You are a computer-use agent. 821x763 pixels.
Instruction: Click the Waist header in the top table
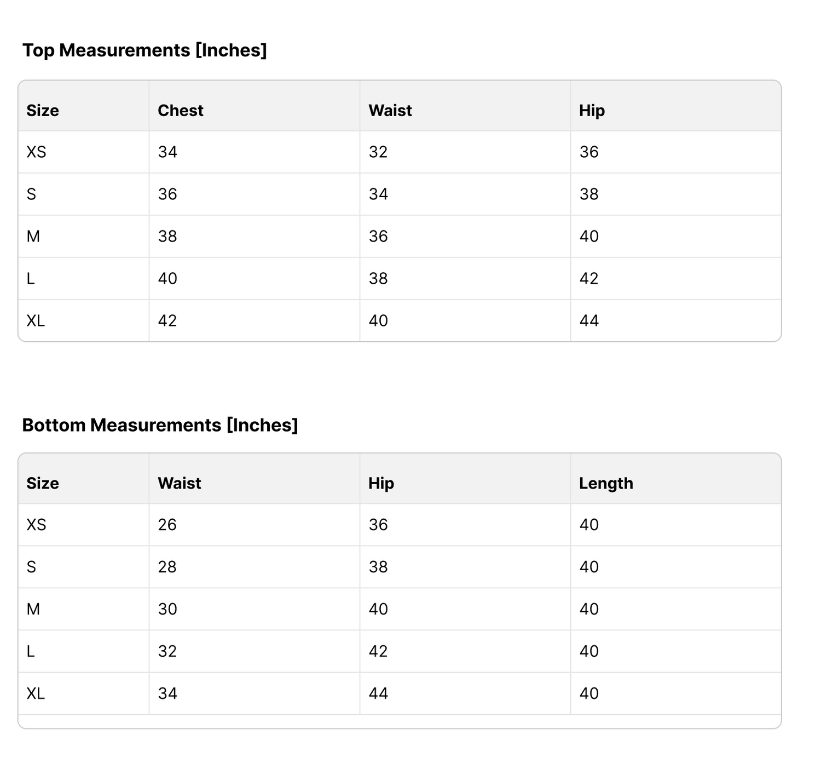(x=390, y=111)
